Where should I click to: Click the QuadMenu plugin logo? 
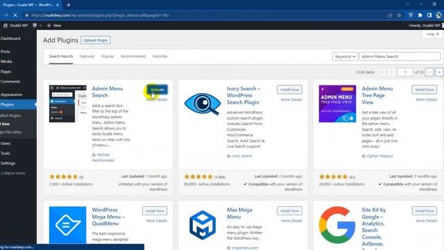coord(68,225)
